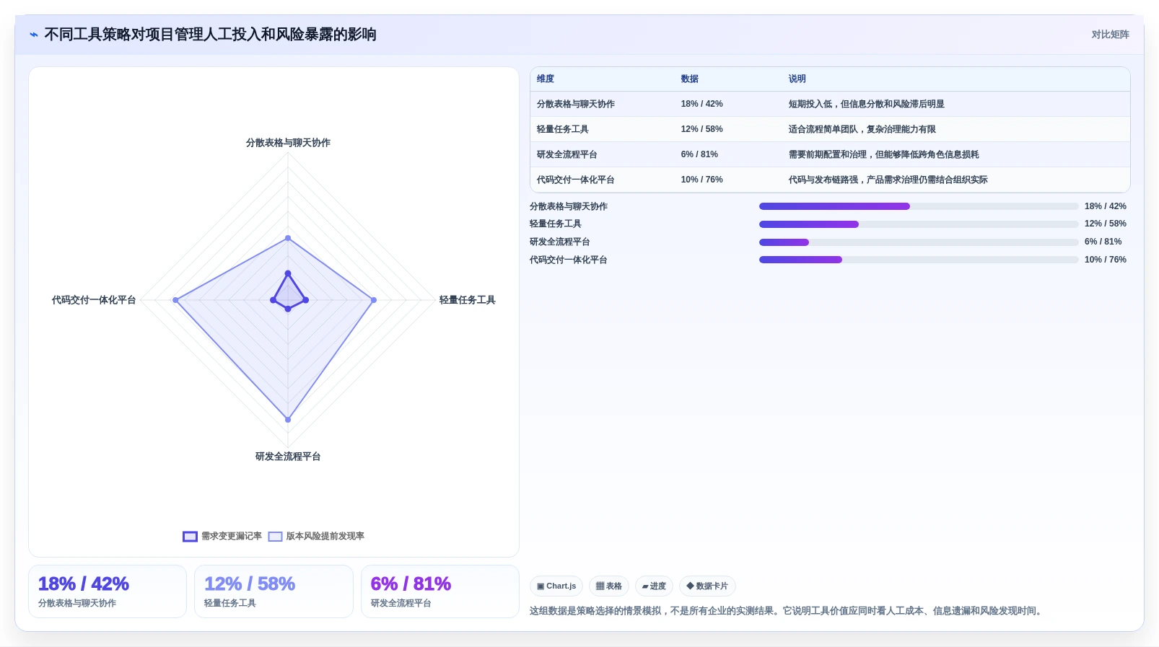Click the 轻量任务工具 progress bar
This screenshot has width=1159, height=647.
[x=919, y=224]
